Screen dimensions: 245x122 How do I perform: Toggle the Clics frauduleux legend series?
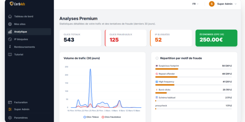(111, 117)
